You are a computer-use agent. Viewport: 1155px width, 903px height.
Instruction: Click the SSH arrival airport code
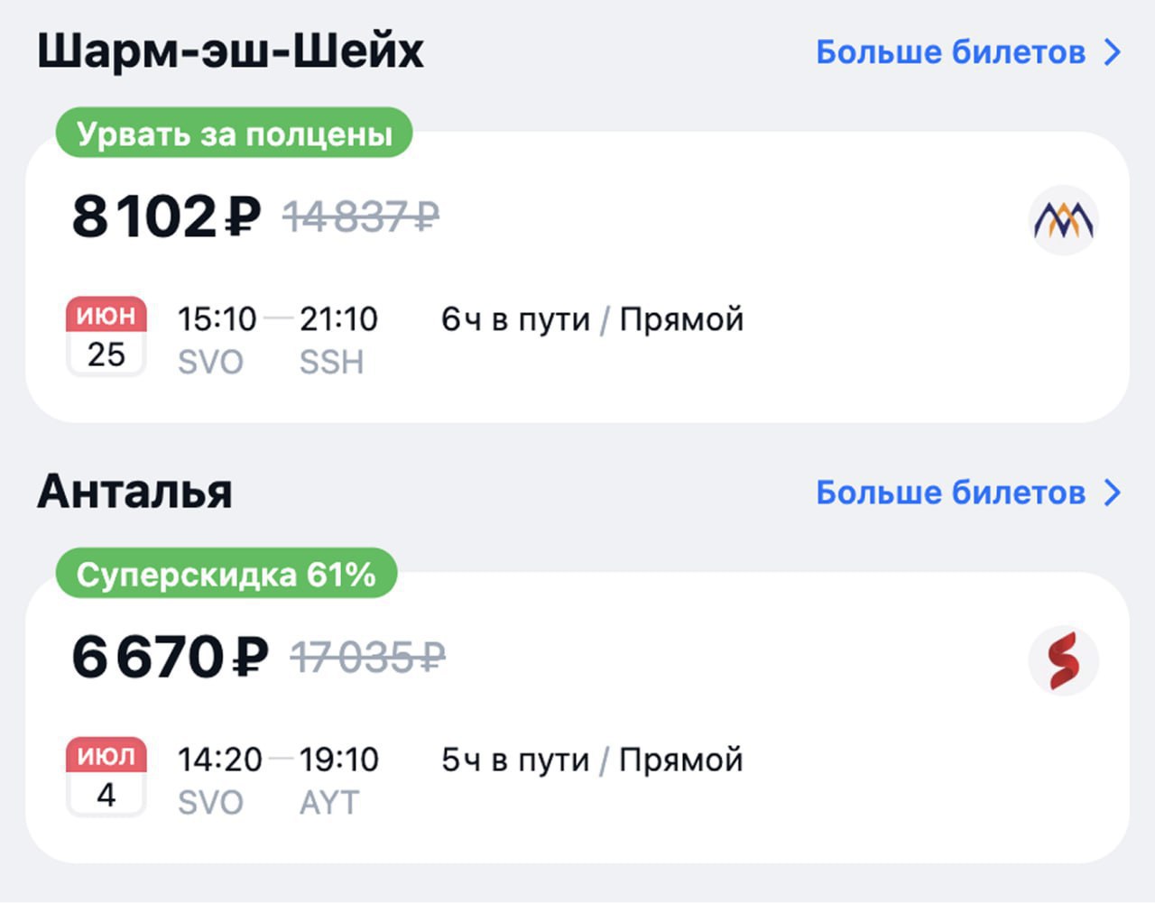point(331,362)
